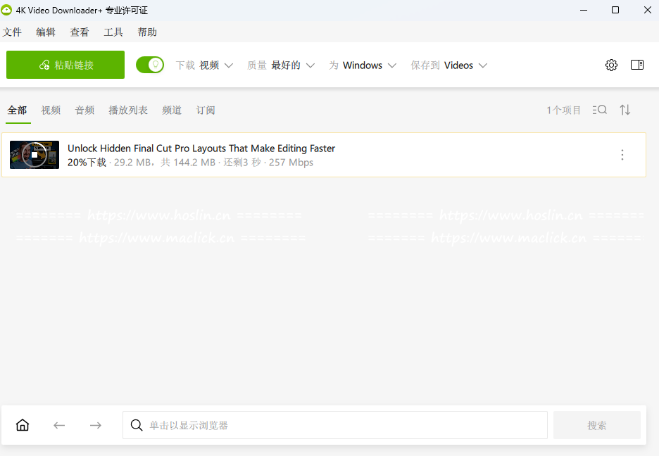Click the 1个项目 item count text
This screenshot has width=659, height=456.
[563, 110]
